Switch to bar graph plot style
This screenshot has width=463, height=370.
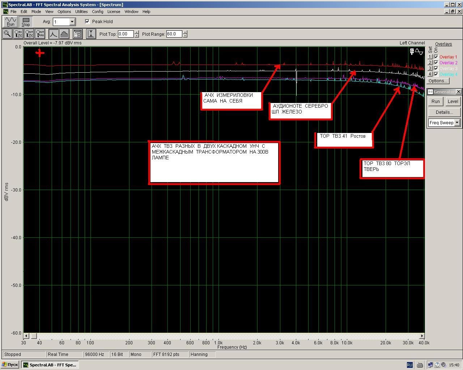[64, 34]
